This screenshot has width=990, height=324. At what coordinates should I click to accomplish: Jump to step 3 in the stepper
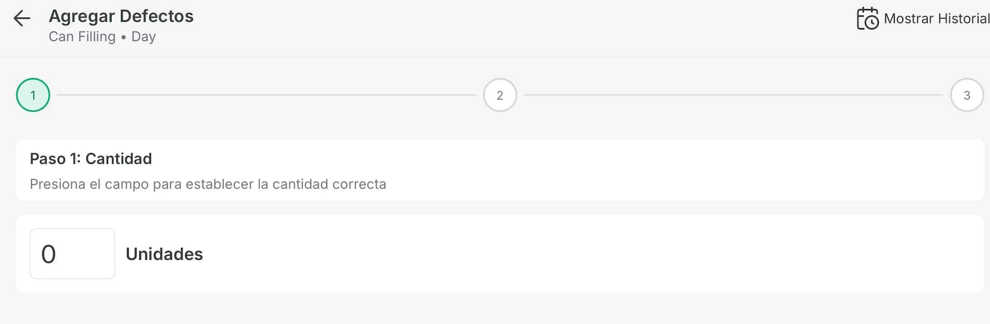[967, 95]
